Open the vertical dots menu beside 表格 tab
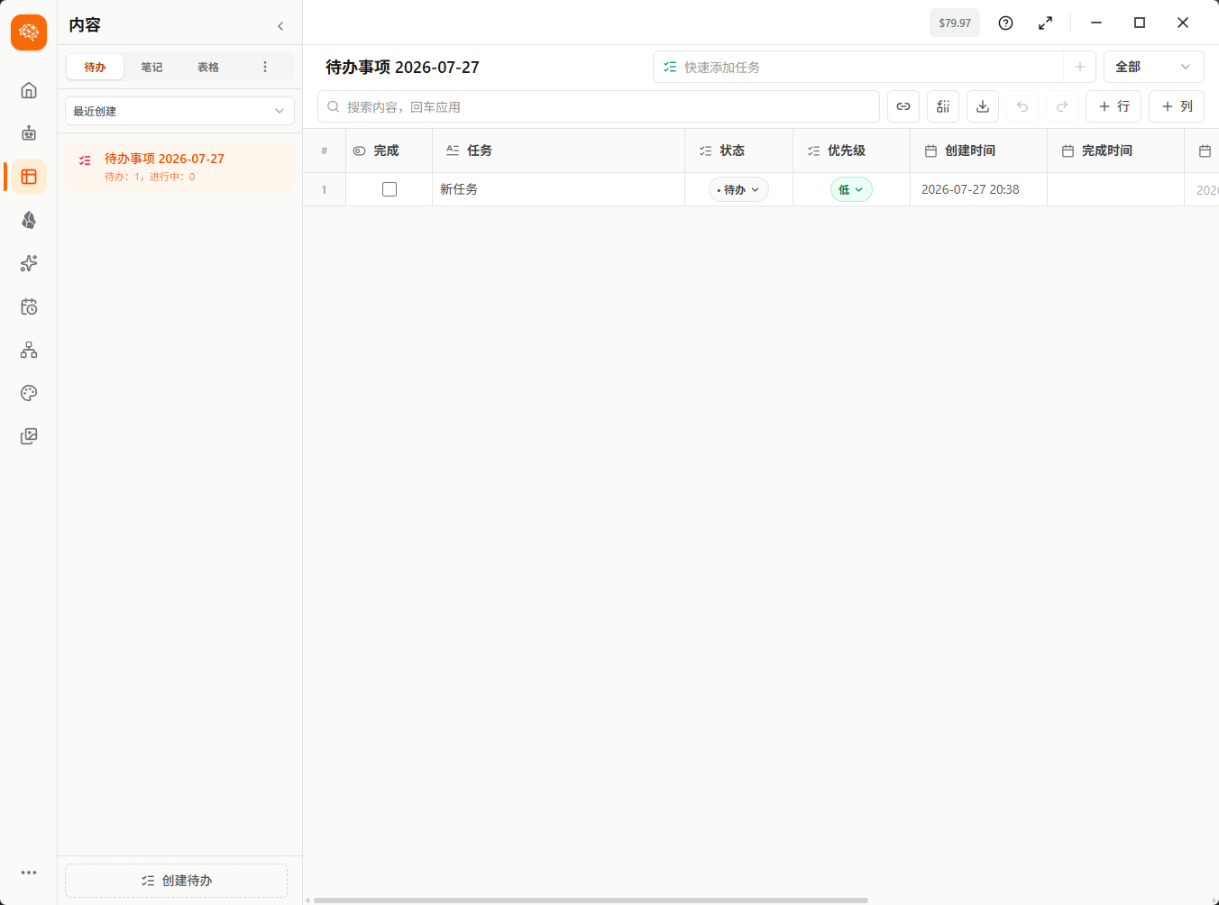 point(265,67)
